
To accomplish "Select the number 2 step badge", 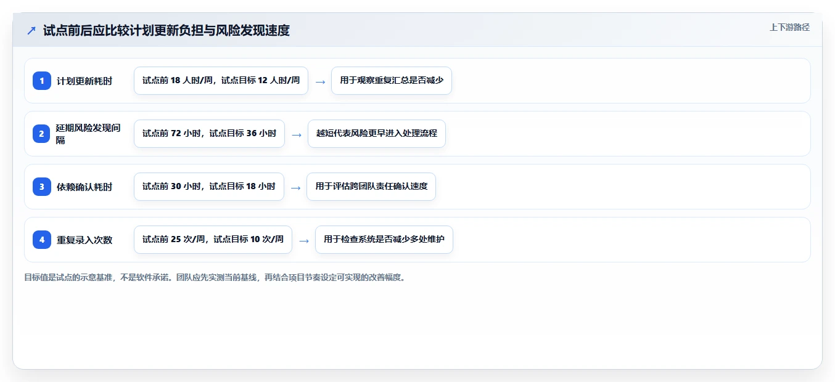I will (x=42, y=134).
